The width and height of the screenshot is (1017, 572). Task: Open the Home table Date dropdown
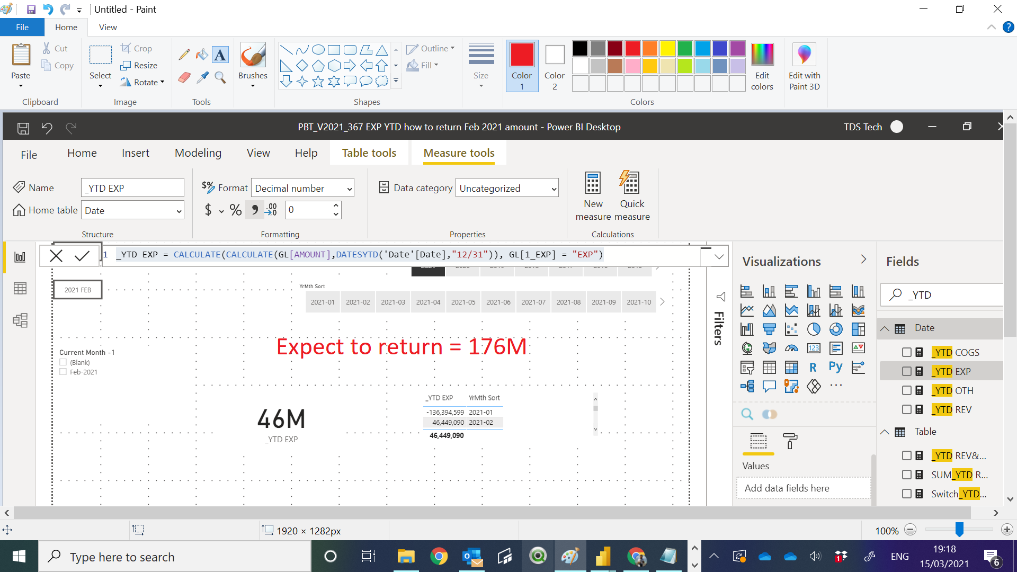132,210
